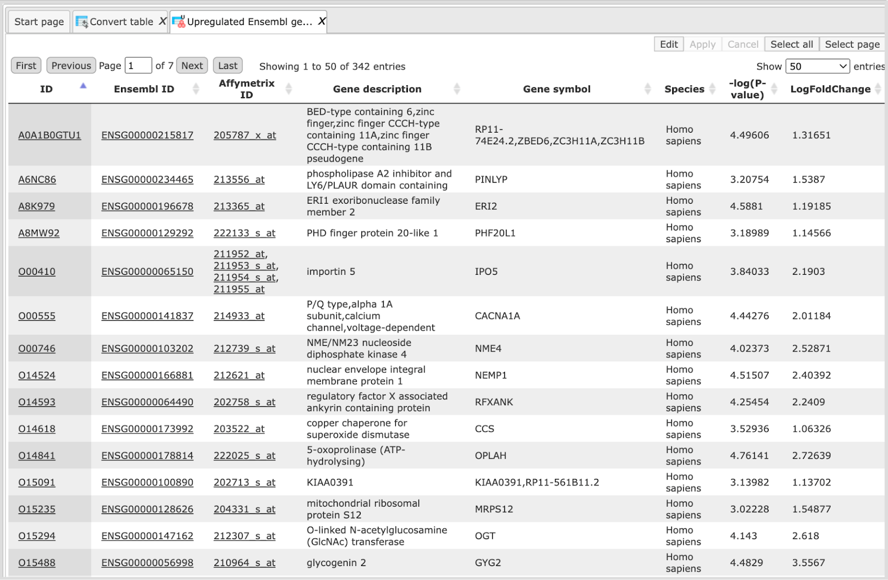The image size is (888, 580).
Task: Focus the Page number input field
Action: click(x=138, y=65)
